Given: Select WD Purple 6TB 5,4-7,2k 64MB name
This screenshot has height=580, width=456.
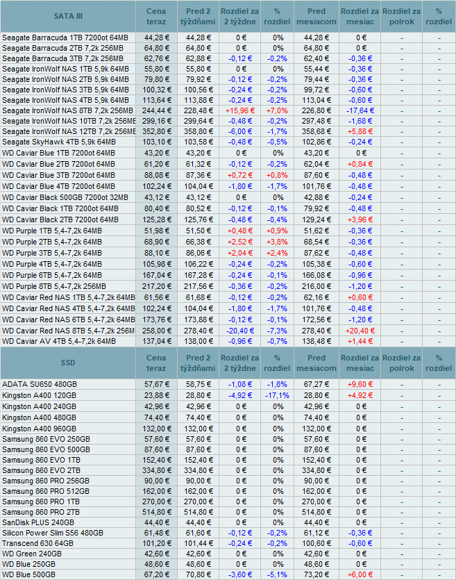Looking at the screenshot, I should click(x=52, y=275).
